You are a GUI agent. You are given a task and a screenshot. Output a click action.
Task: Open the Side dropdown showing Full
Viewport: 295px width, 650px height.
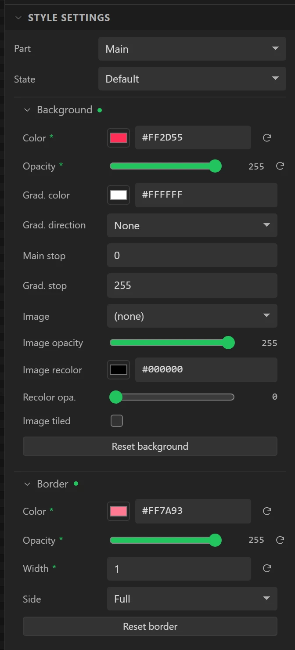[192, 599]
